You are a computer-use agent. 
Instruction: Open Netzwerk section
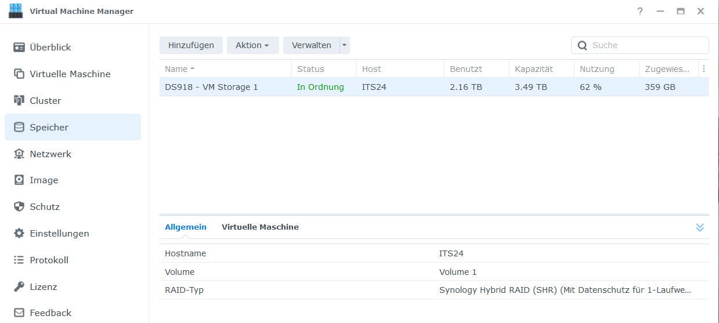(73, 154)
